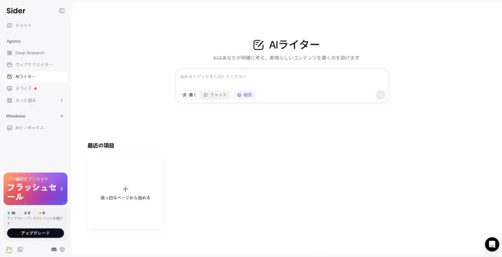Open the スライド agent

coord(35,88)
